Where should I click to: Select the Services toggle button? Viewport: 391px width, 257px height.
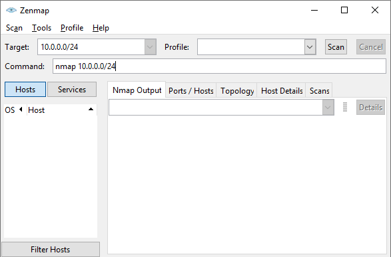click(72, 89)
